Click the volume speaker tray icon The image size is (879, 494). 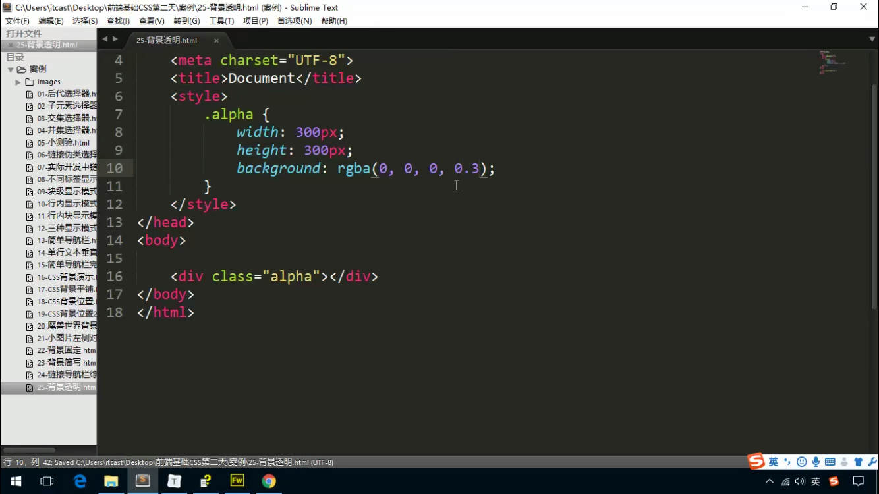click(800, 481)
